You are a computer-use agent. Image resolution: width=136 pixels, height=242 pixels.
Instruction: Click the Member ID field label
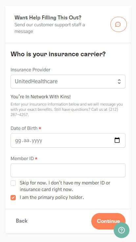22,158
